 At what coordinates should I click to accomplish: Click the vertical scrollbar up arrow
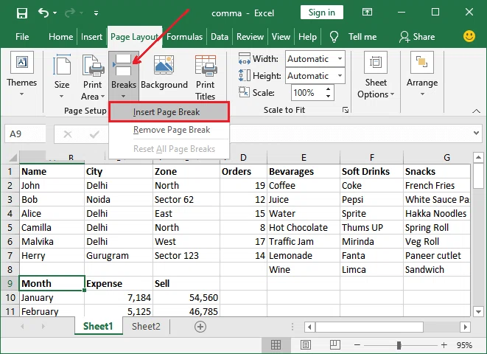coord(478,157)
